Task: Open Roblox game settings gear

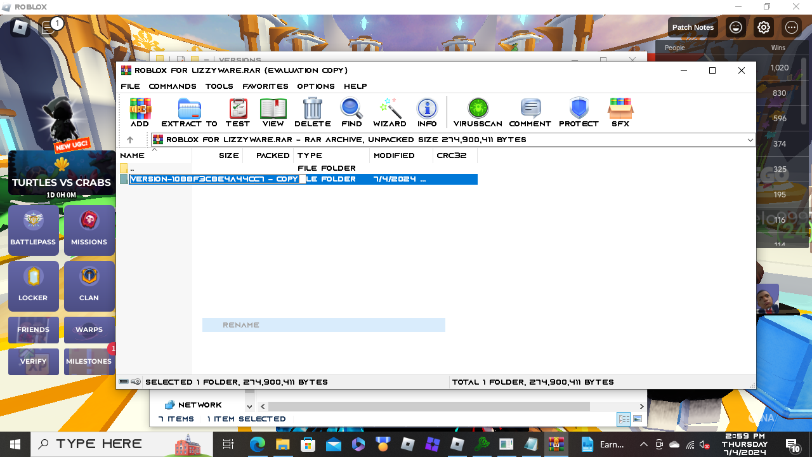Action: (x=764, y=27)
